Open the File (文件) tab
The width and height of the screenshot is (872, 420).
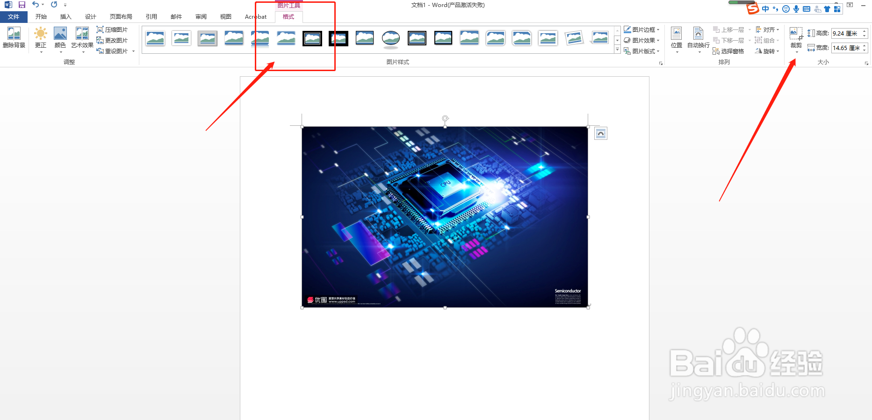(x=14, y=17)
